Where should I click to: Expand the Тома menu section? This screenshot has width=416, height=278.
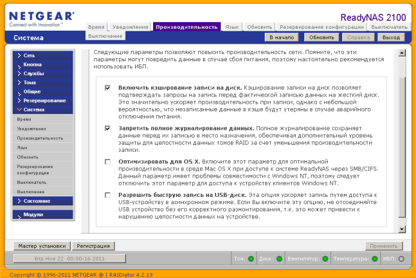click(x=43, y=82)
